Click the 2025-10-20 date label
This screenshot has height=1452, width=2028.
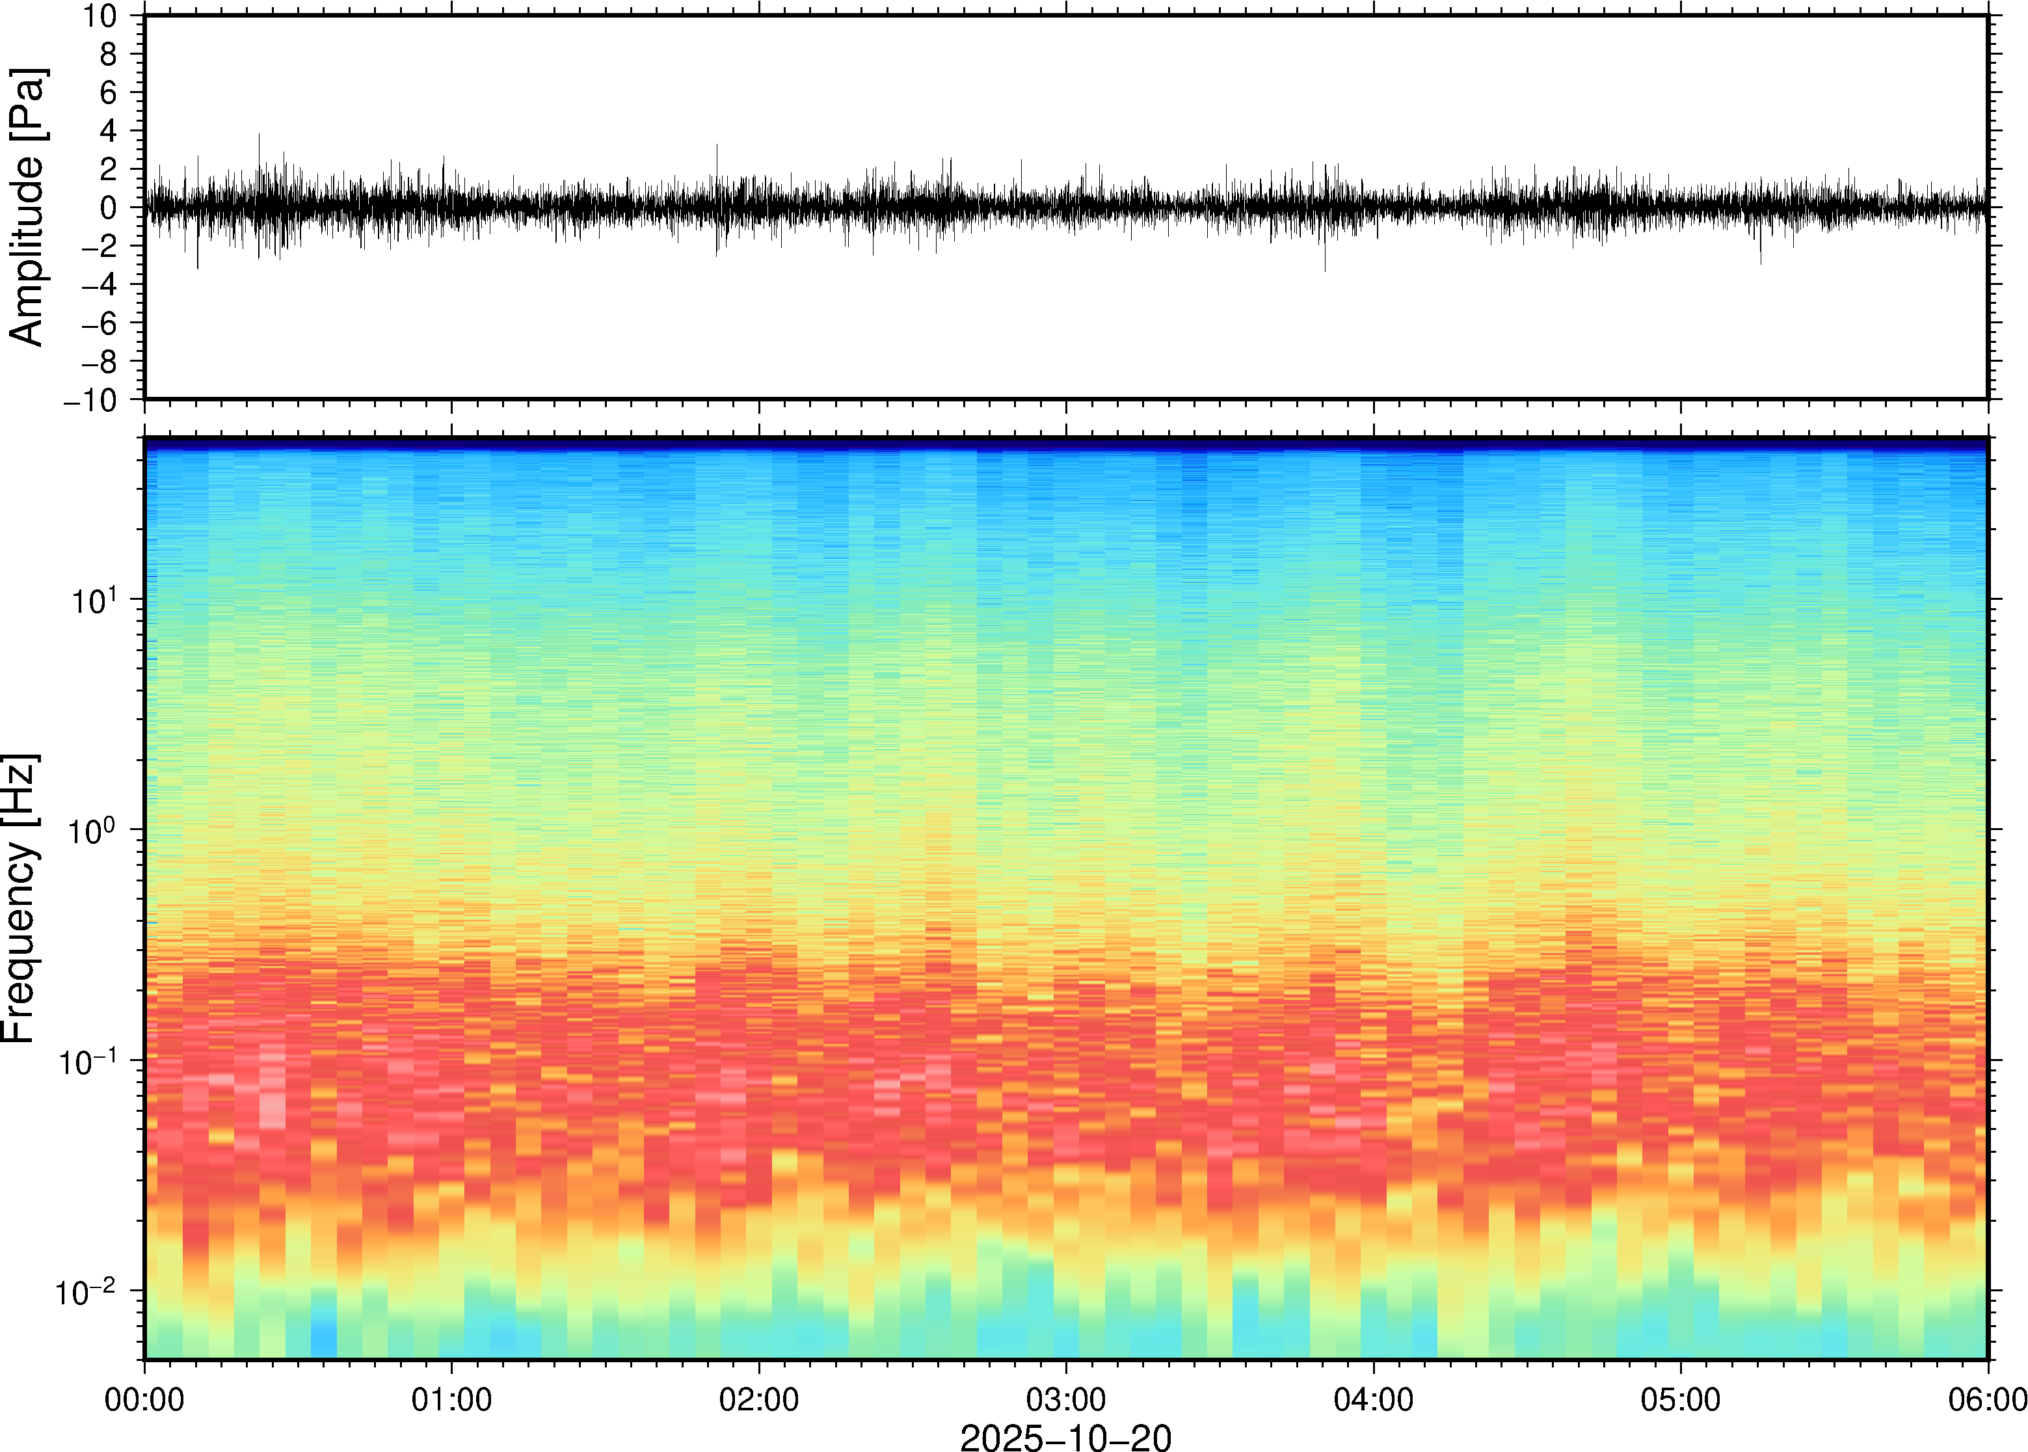coord(1065,1438)
